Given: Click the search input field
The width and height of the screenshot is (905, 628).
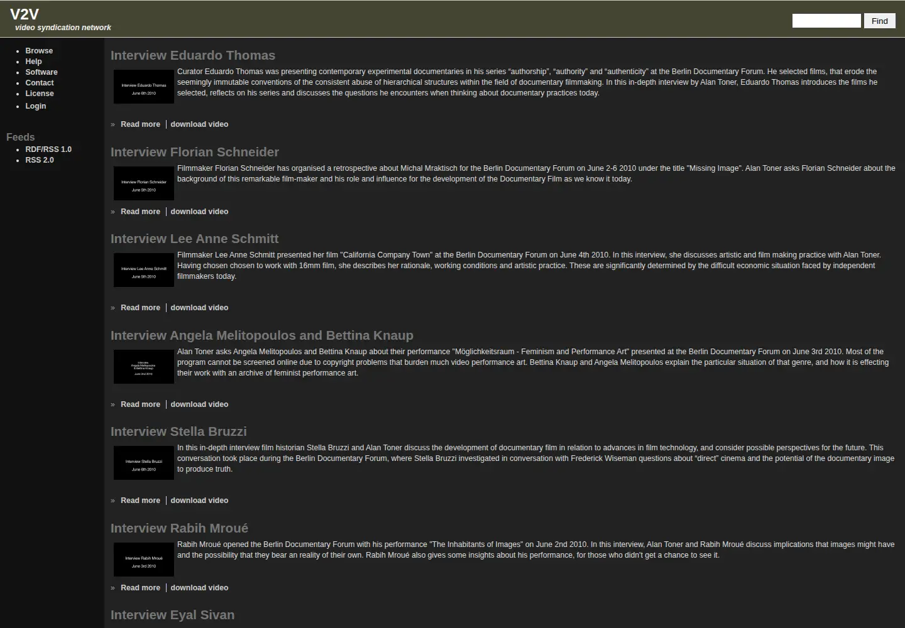Looking at the screenshot, I should tap(826, 21).
